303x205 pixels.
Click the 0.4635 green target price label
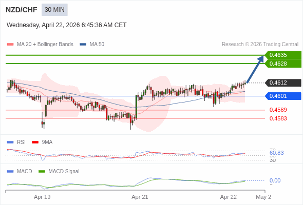283,55
